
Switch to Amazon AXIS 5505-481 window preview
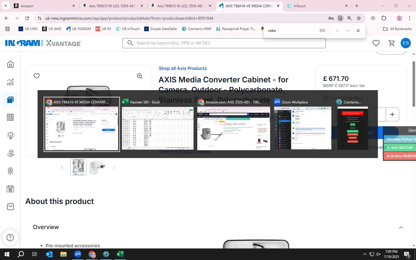point(233,125)
